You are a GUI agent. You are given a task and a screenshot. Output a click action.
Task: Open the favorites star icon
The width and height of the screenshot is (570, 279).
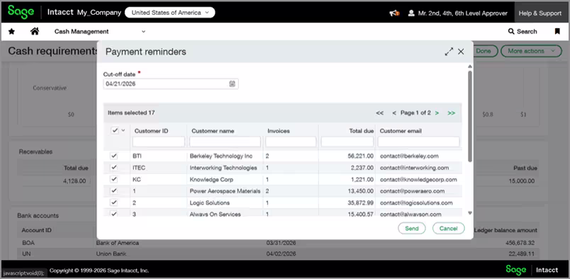click(x=11, y=32)
